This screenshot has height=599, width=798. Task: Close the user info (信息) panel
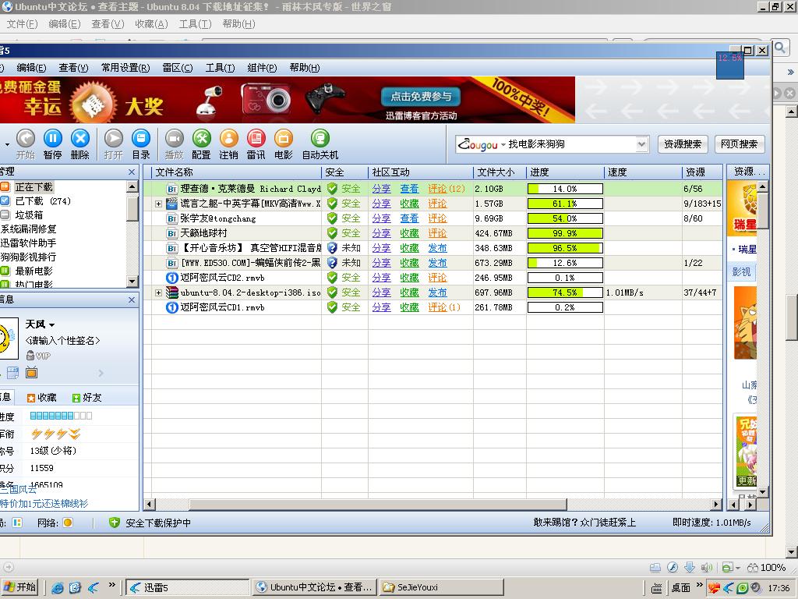(132, 300)
